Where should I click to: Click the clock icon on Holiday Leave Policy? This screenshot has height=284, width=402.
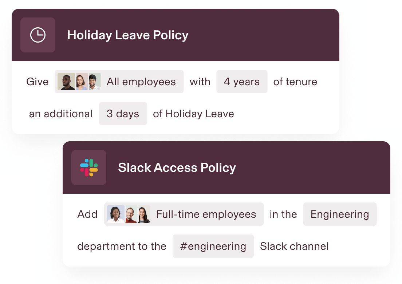pos(38,35)
